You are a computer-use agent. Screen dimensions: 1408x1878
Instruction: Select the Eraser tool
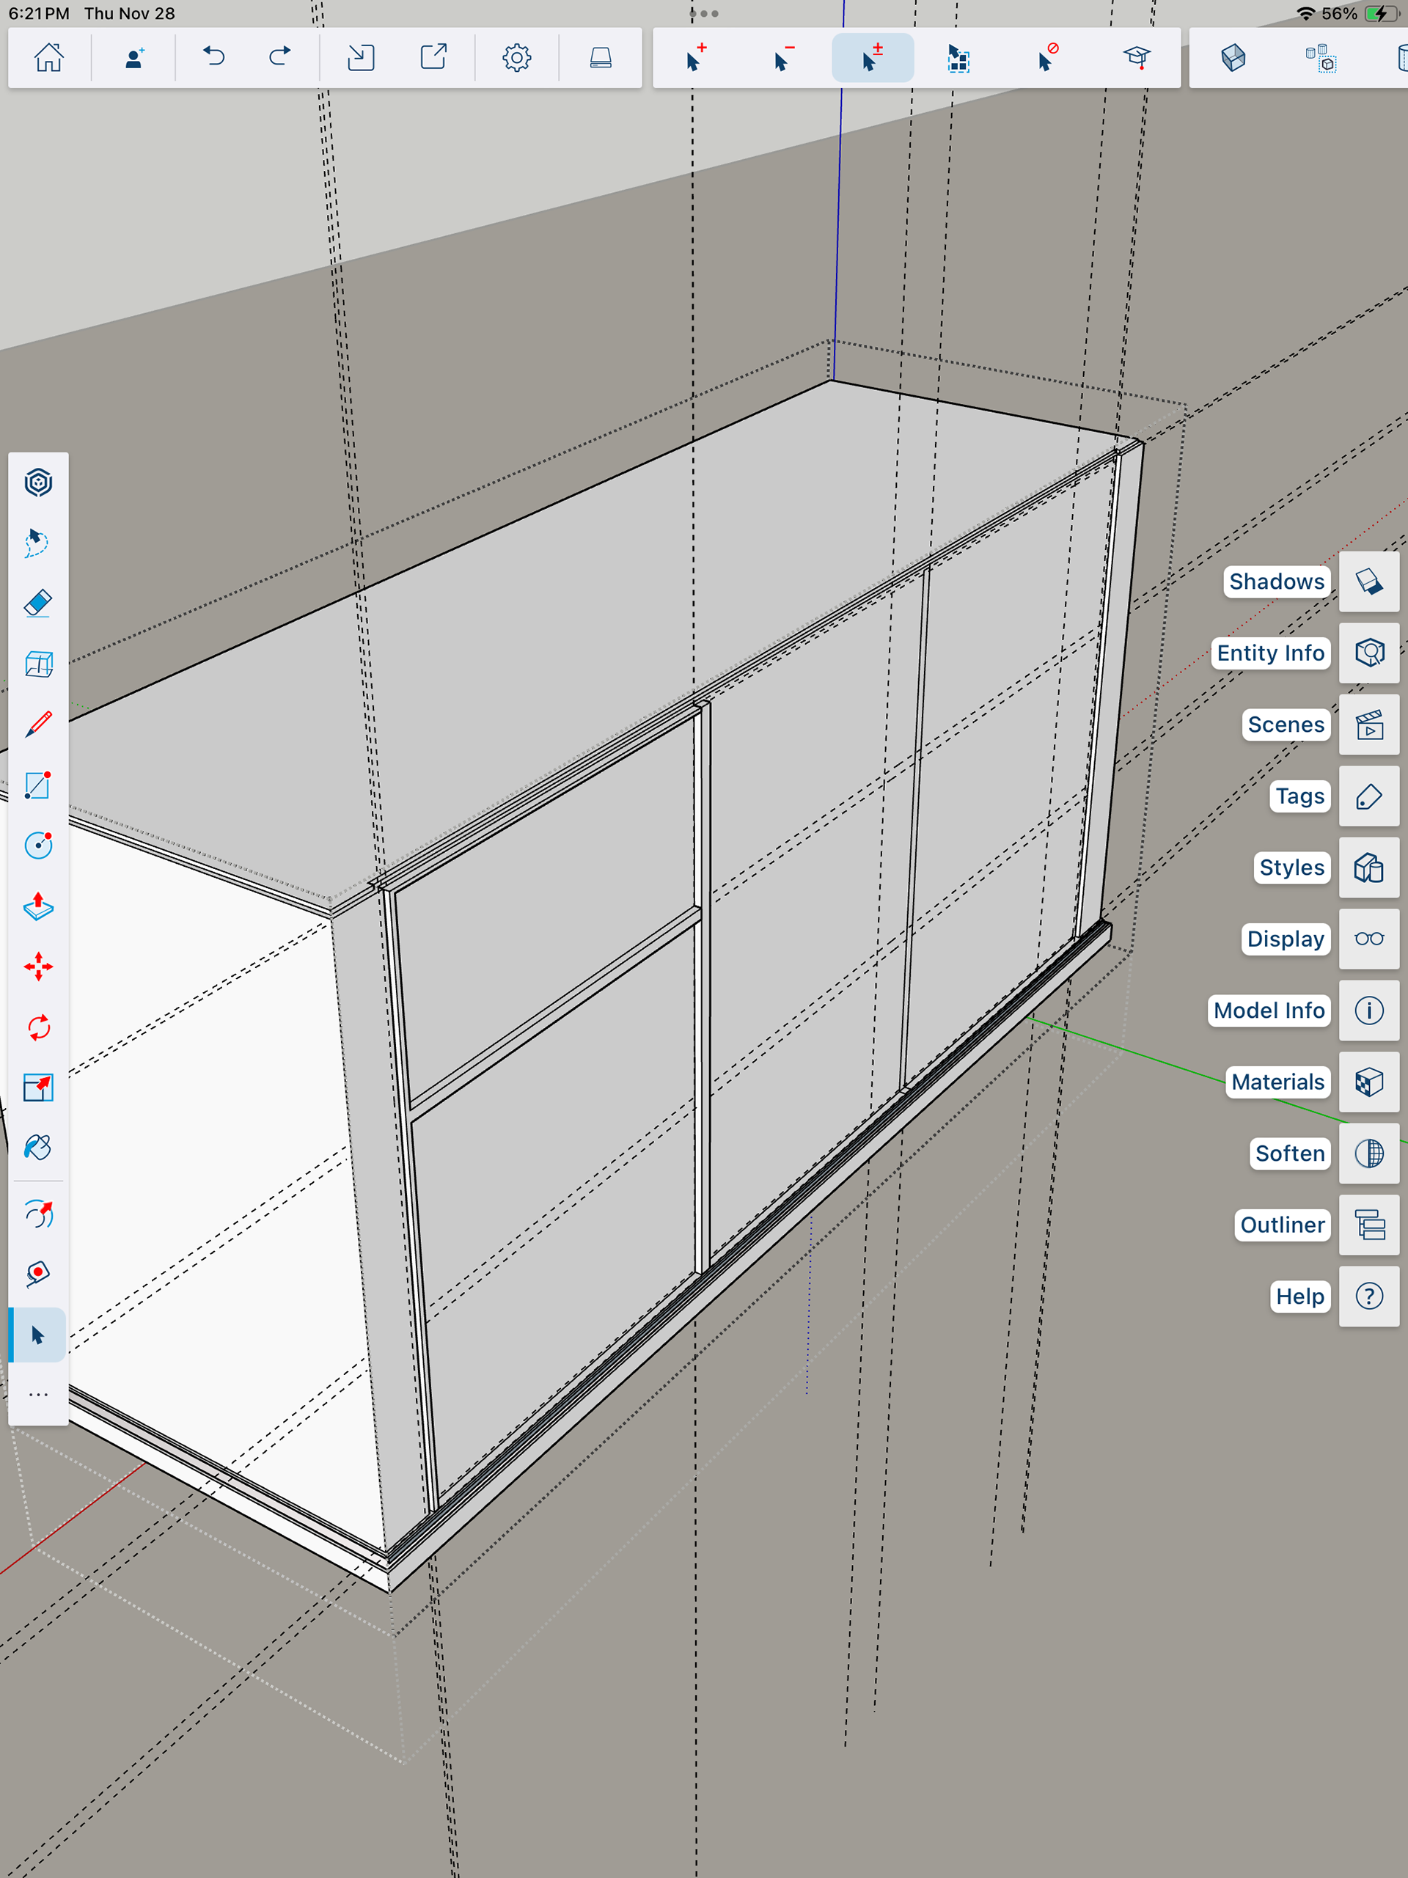point(38,604)
